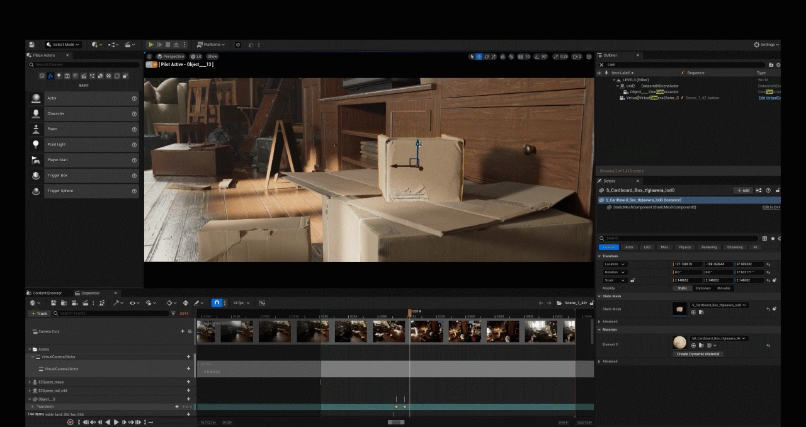
Task: Switch to the Content Browser tab
Action: (x=44, y=293)
